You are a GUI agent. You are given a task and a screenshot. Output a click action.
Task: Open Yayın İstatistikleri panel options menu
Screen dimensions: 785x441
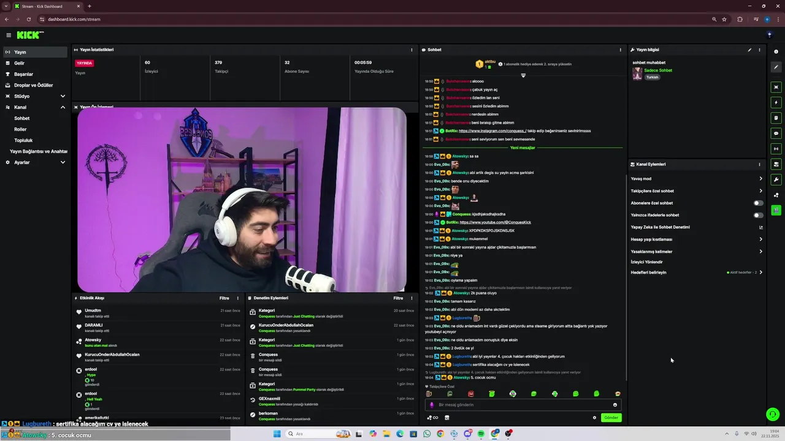[x=412, y=50]
